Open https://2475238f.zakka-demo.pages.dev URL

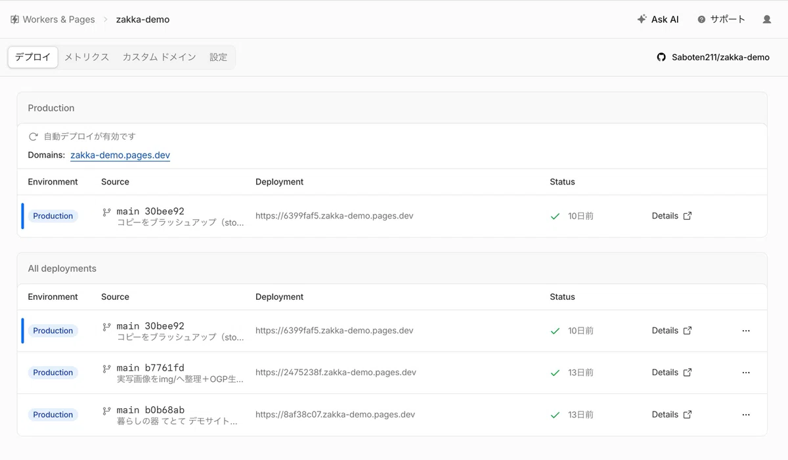point(336,372)
